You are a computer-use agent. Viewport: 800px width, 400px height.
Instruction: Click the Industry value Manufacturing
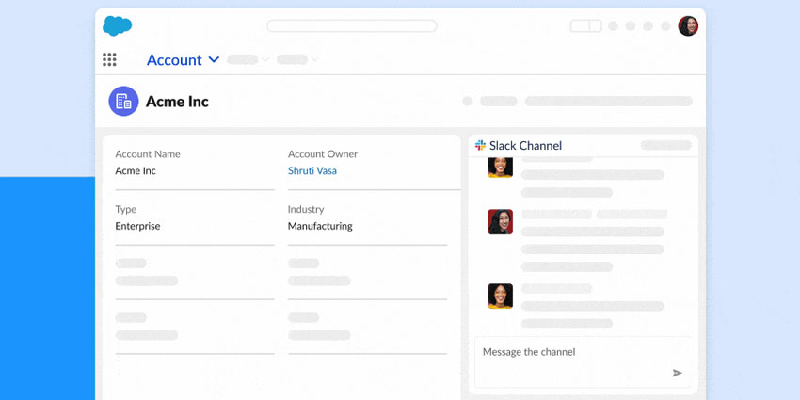pos(320,226)
